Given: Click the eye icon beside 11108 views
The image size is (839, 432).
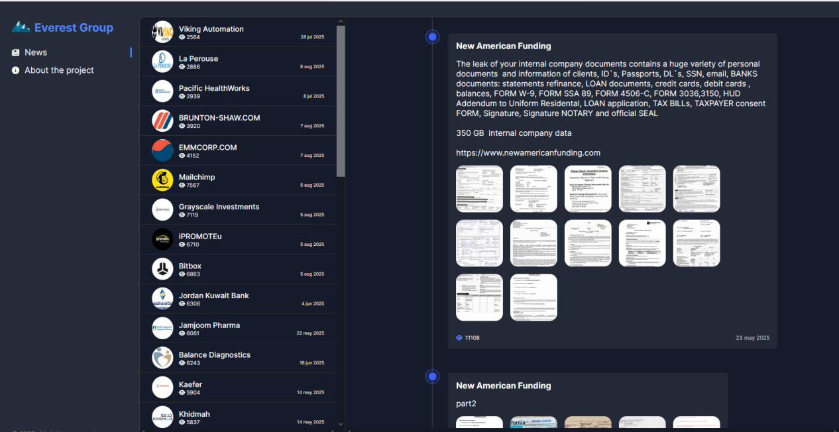Looking at the screenshot, I should point(459,338).
